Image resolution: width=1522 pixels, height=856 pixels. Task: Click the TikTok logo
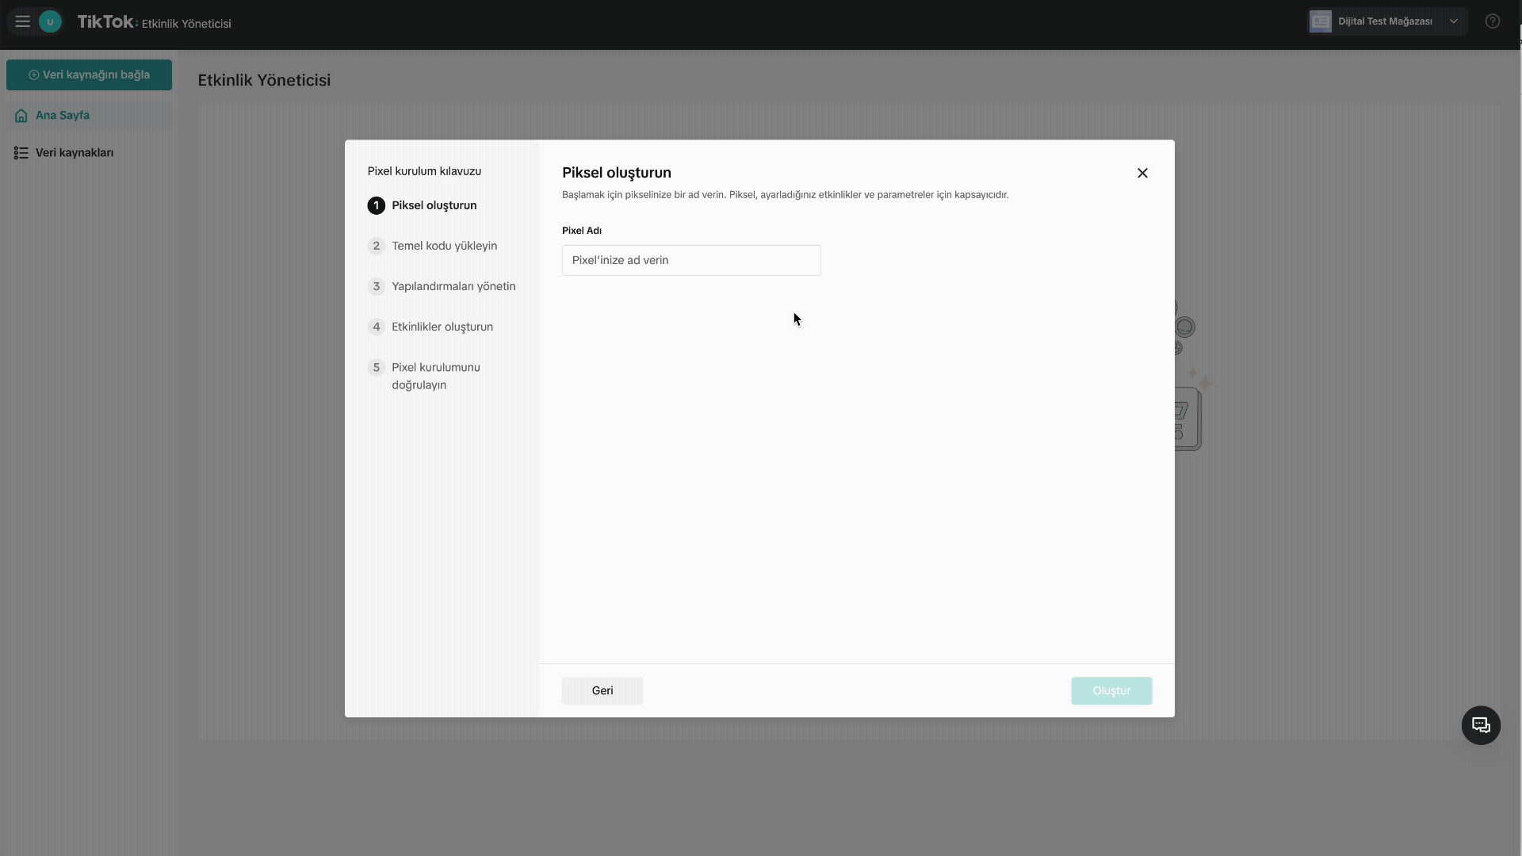(105, 21)
